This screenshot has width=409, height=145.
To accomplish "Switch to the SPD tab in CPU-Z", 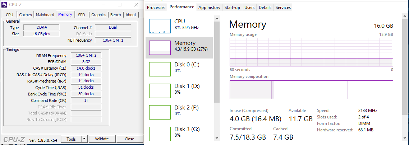I will coord(82,15).
